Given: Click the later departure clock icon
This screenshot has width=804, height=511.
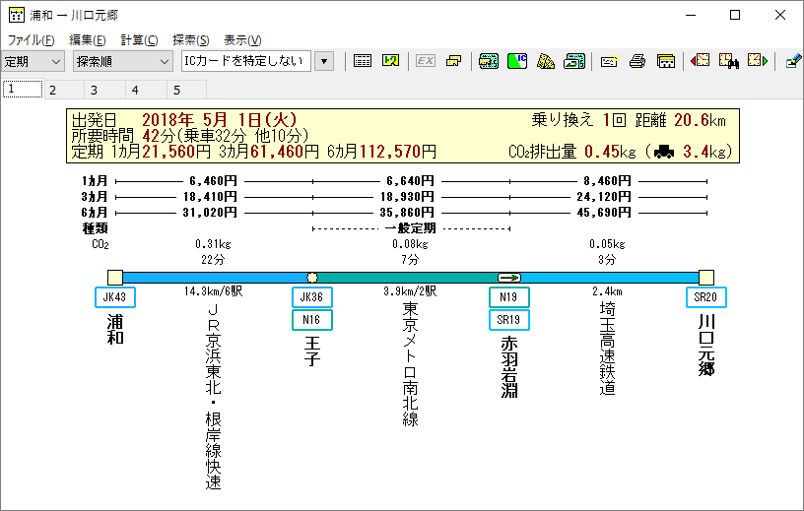Looking at the screenshot, I should (x=758, y=61).
